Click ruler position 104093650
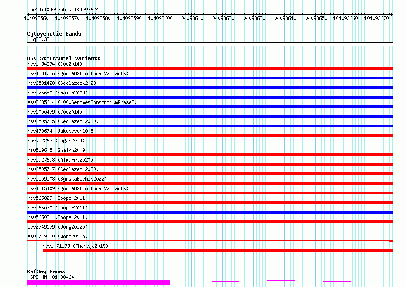Image resolution: width=406 pixels, height=287 pixels. click(x=315, y=18)
